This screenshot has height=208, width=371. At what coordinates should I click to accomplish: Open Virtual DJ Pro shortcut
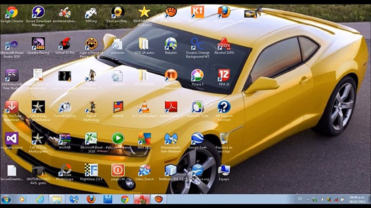(65, 44)
